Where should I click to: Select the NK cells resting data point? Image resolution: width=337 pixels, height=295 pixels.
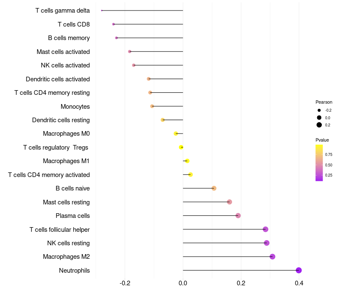click(267, 243)
